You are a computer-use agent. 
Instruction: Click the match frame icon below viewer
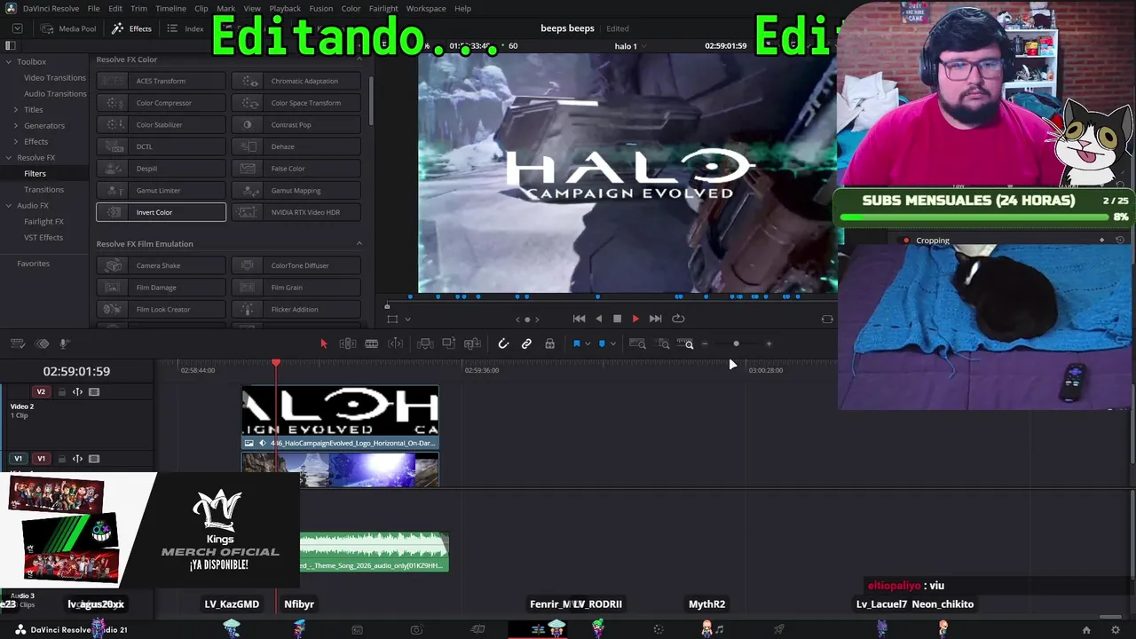827,319
